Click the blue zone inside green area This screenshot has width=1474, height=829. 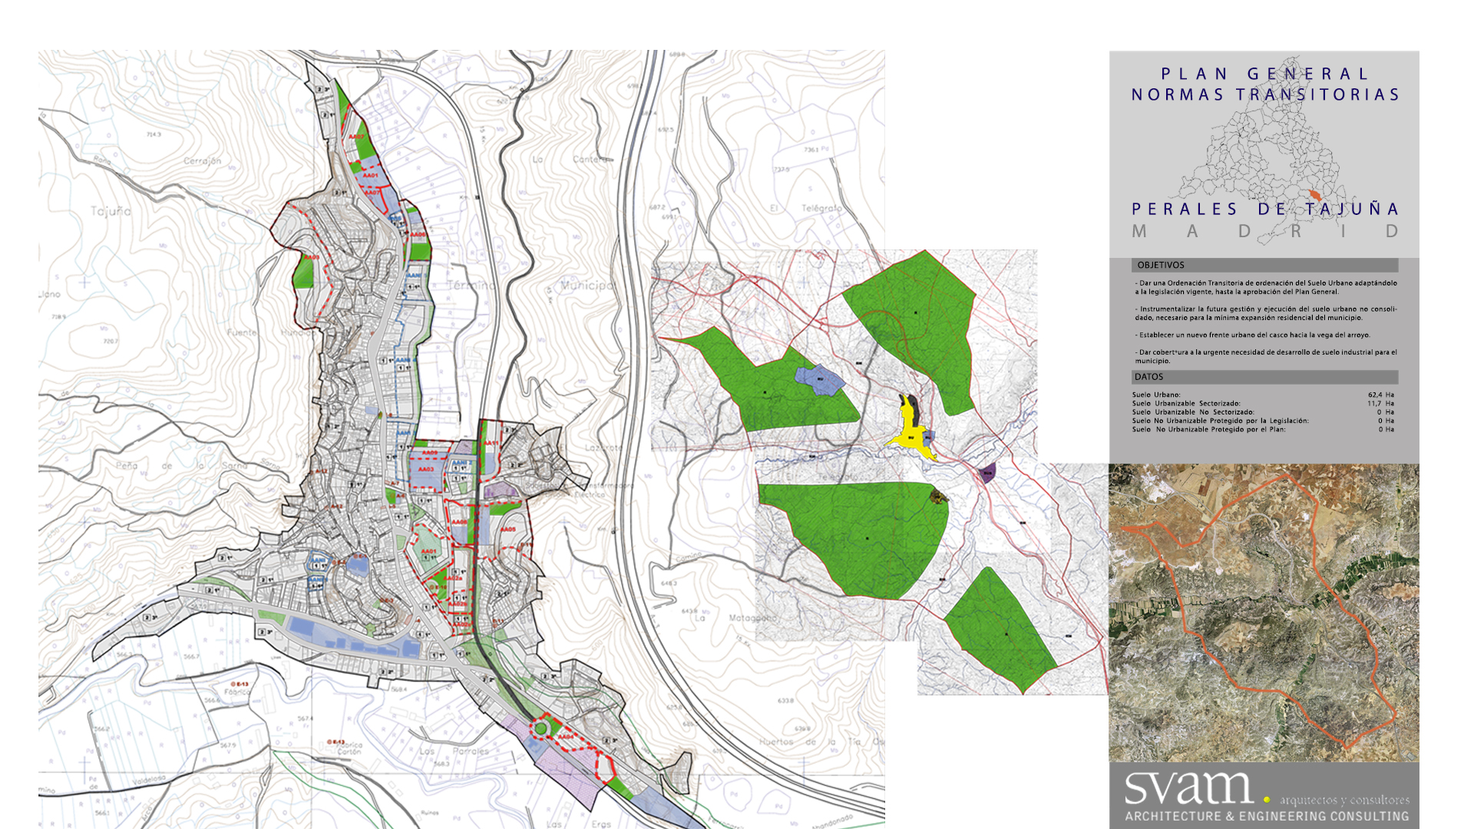click(x=819, y=379)
